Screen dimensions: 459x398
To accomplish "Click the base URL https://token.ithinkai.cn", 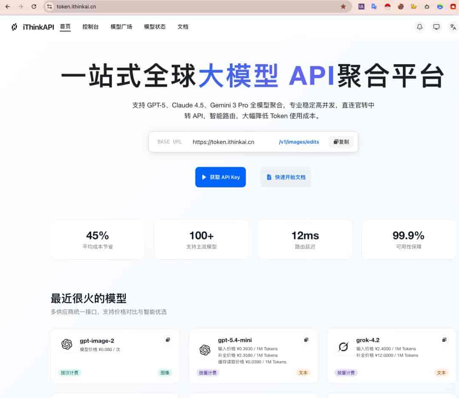I will [224, 142].
